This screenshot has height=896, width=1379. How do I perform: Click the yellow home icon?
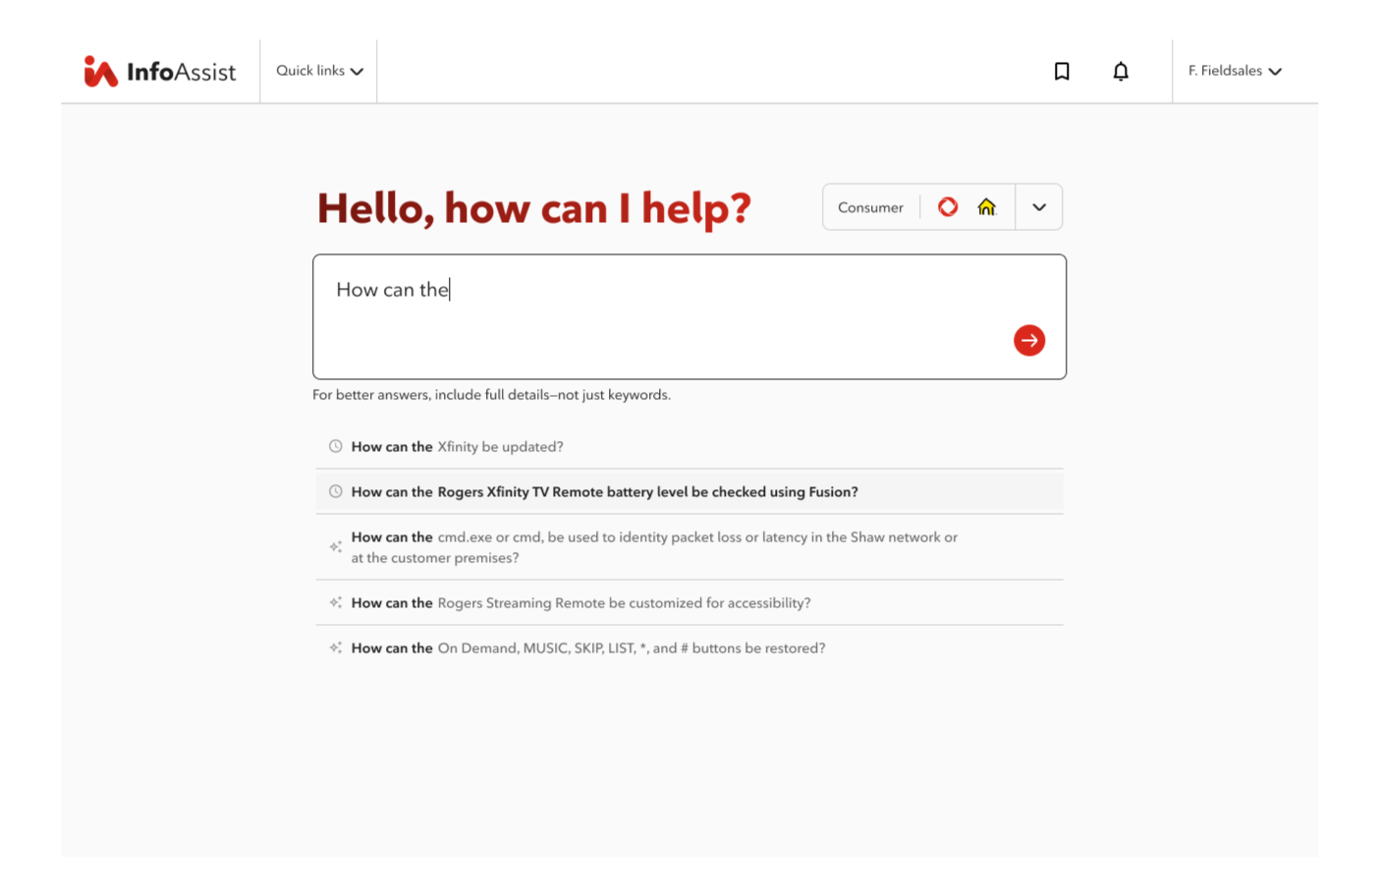(x=987, y=207)
